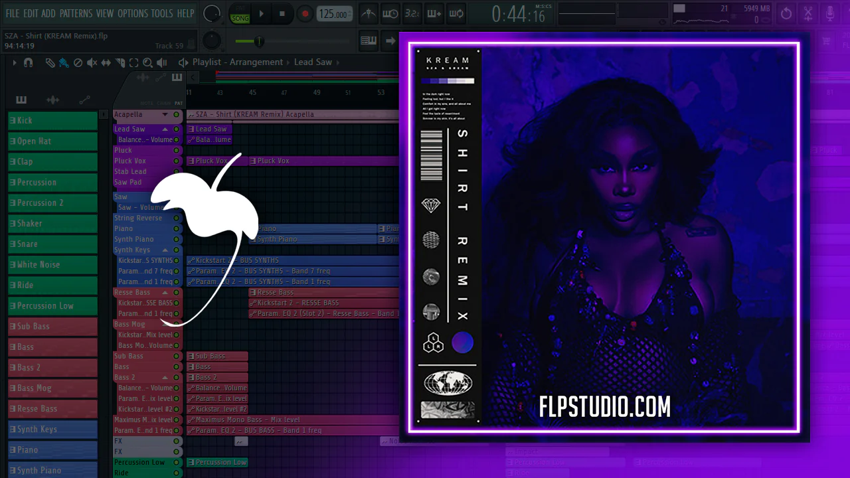Select the Slip tool
Viewport: 850px width, 478px height.
click(106, 62)
